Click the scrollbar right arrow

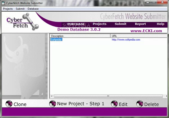(166, 96)
